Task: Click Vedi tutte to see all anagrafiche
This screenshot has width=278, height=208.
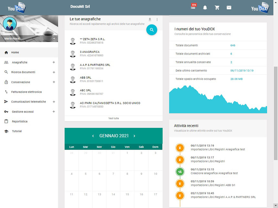Action: 114,118
